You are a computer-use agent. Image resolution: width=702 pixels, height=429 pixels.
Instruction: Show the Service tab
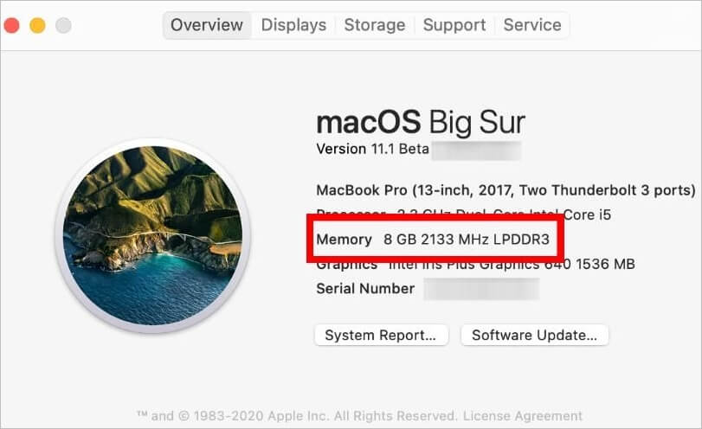[x=532, y=25]
